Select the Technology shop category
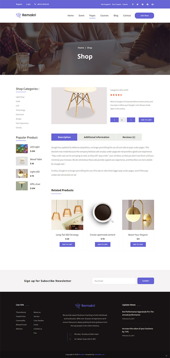The width and height of the screenshot is (170, 358). click(x=20, y=110)
